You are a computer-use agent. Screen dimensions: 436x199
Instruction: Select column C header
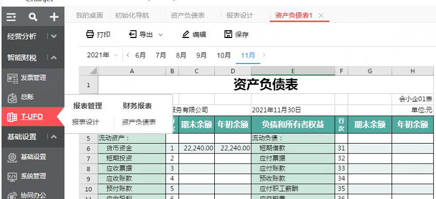click(x=197, y=71)
